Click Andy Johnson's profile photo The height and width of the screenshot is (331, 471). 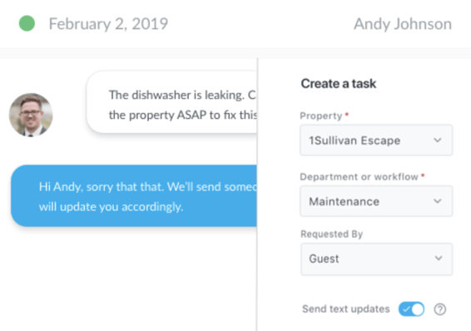point(31,115)
